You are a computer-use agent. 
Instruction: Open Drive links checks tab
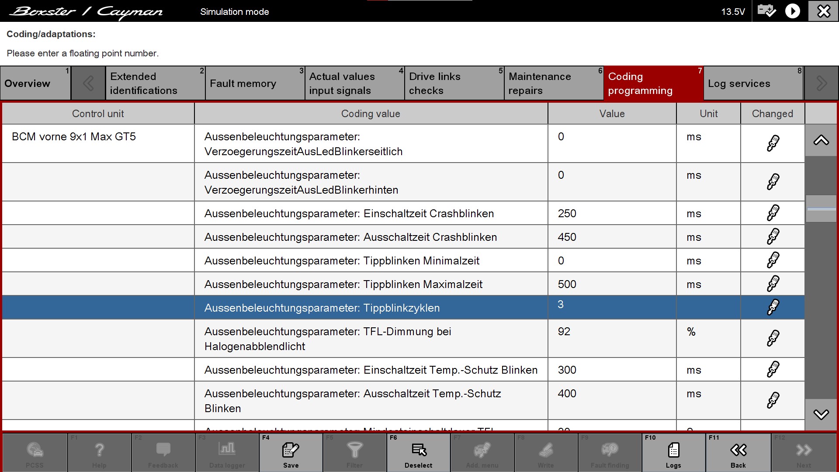coord(454,83)
